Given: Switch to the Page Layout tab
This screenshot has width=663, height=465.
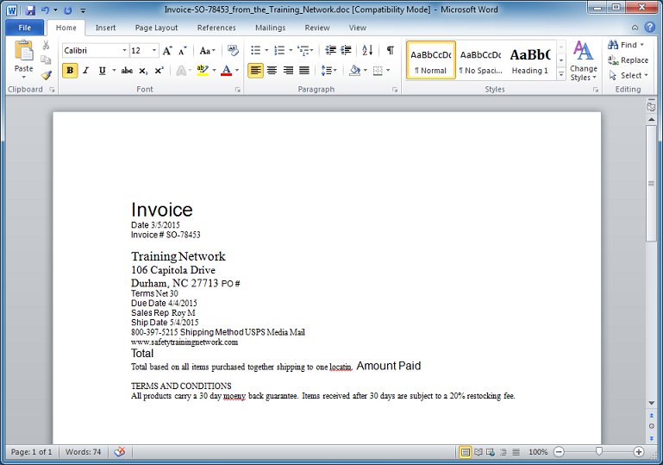Looking at the screenshot, I should coord(156,28).
